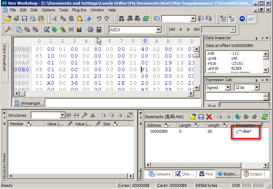Screen dimensions: 273x189
Task: Click Add Bookmark green plus book icon in toolbar
Action: click(55, 30)
